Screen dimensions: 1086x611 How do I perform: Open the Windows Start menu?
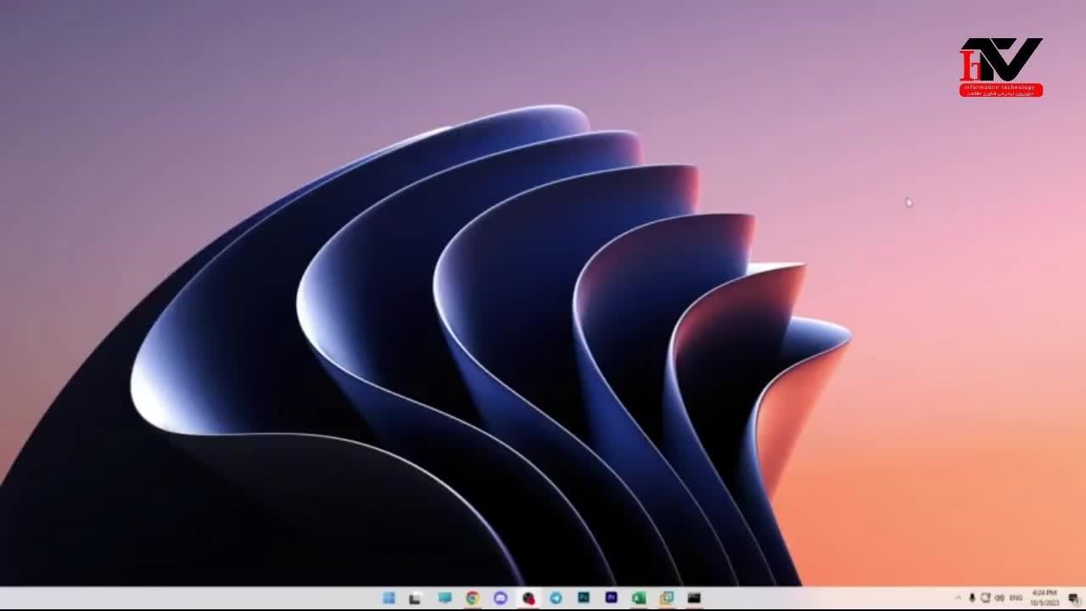[389, 598]
